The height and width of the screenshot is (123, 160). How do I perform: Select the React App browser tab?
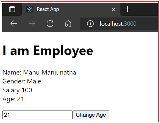coord(71,9)
